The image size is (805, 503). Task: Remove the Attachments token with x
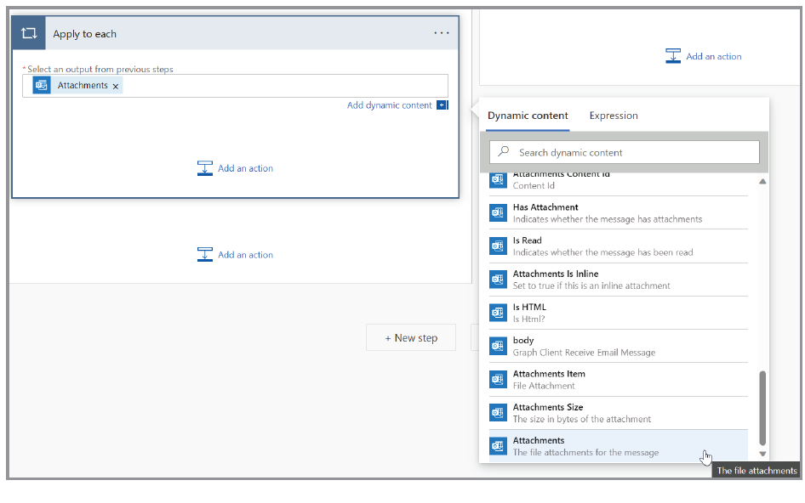click(x=116, y=86)
